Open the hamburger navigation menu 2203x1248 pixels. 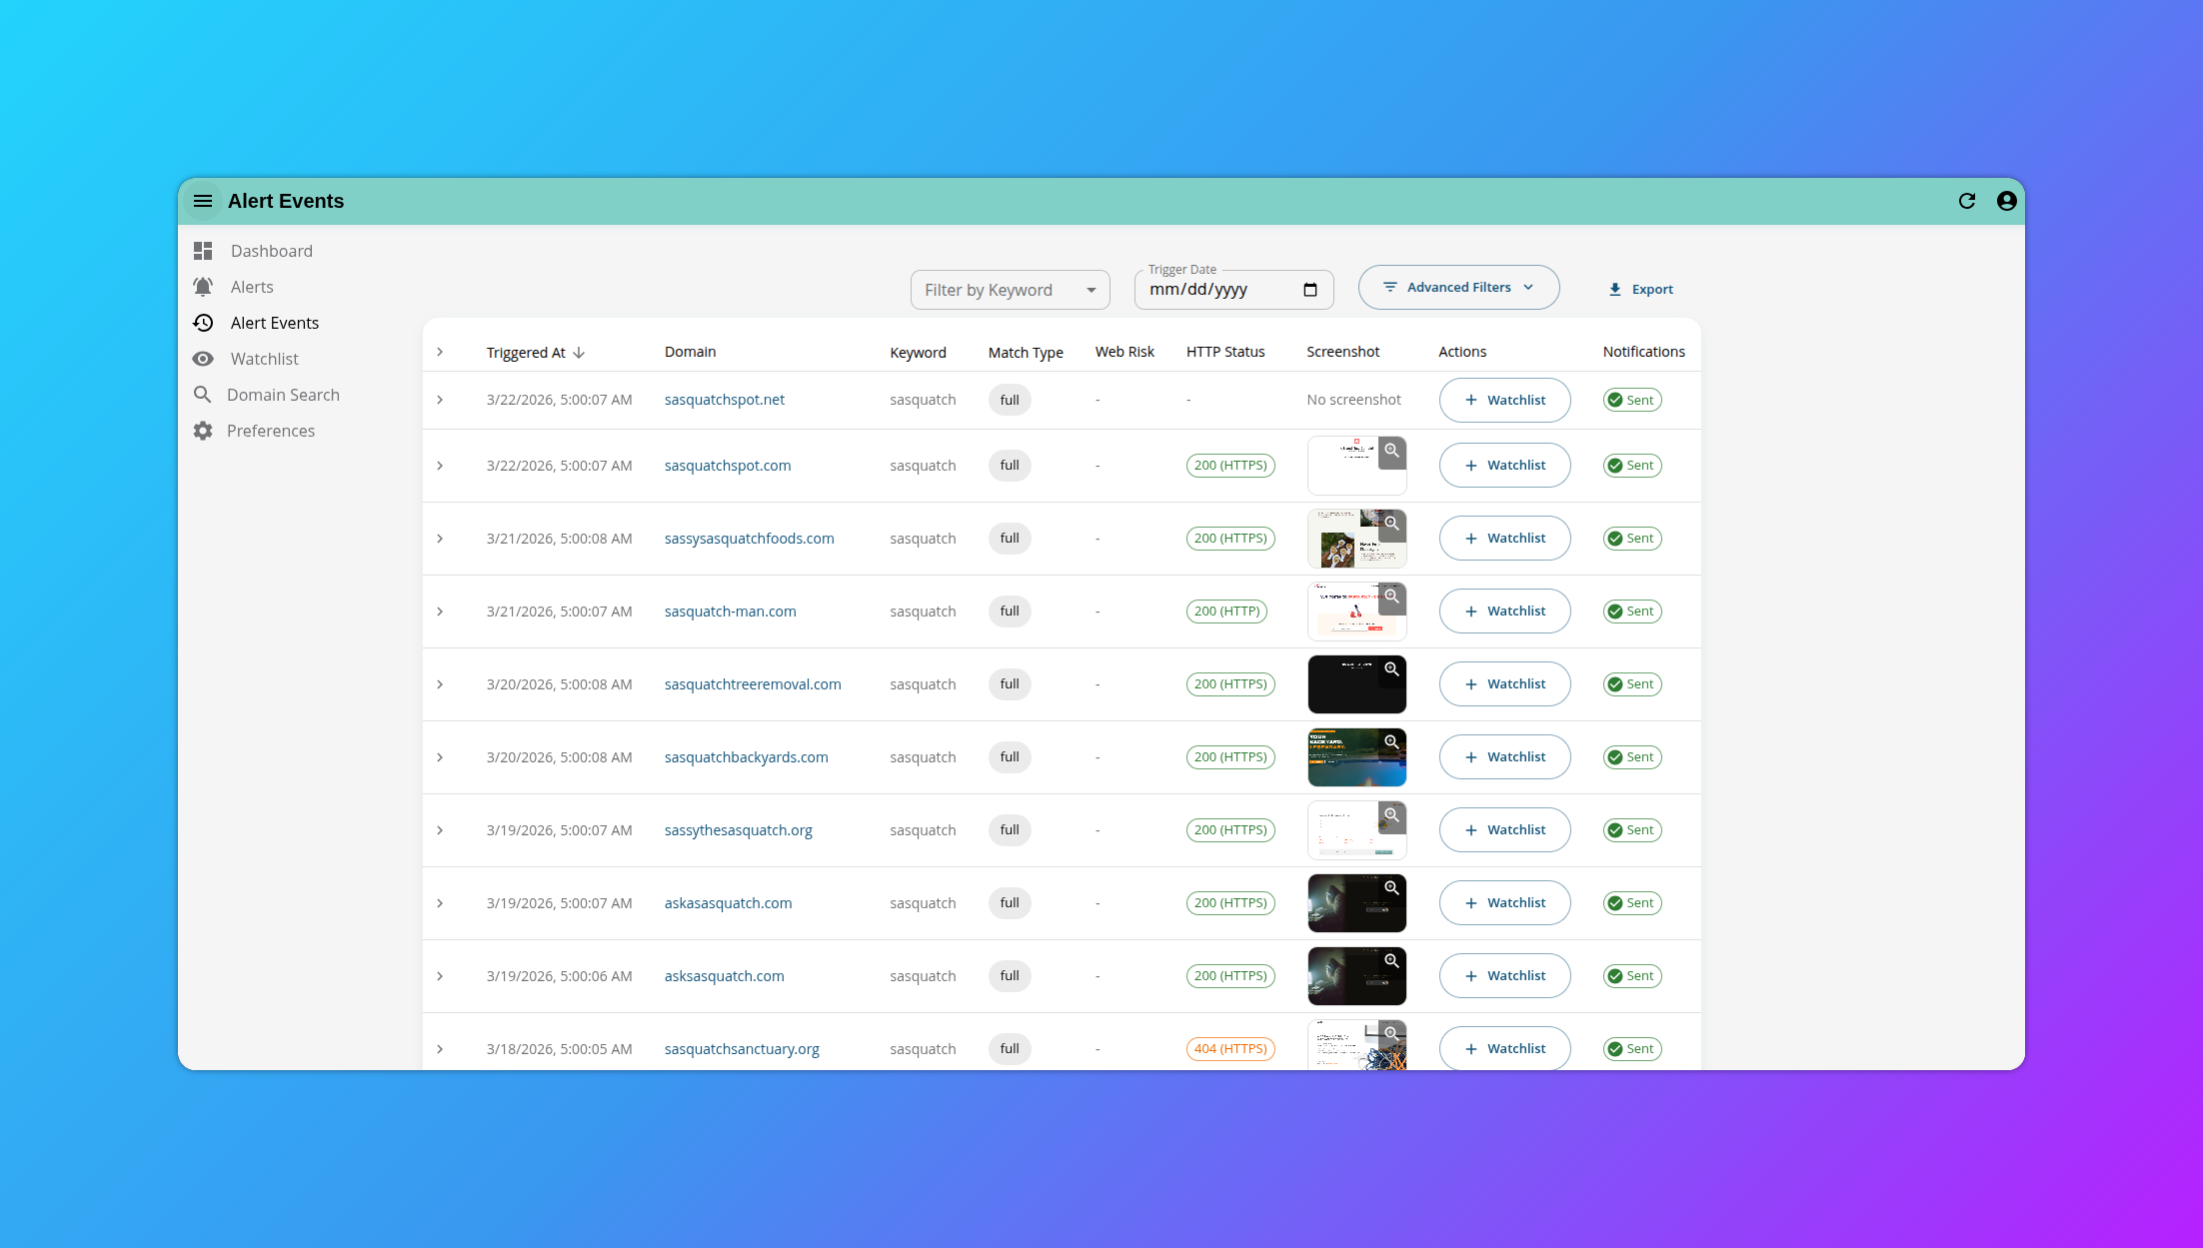[203, 201]
